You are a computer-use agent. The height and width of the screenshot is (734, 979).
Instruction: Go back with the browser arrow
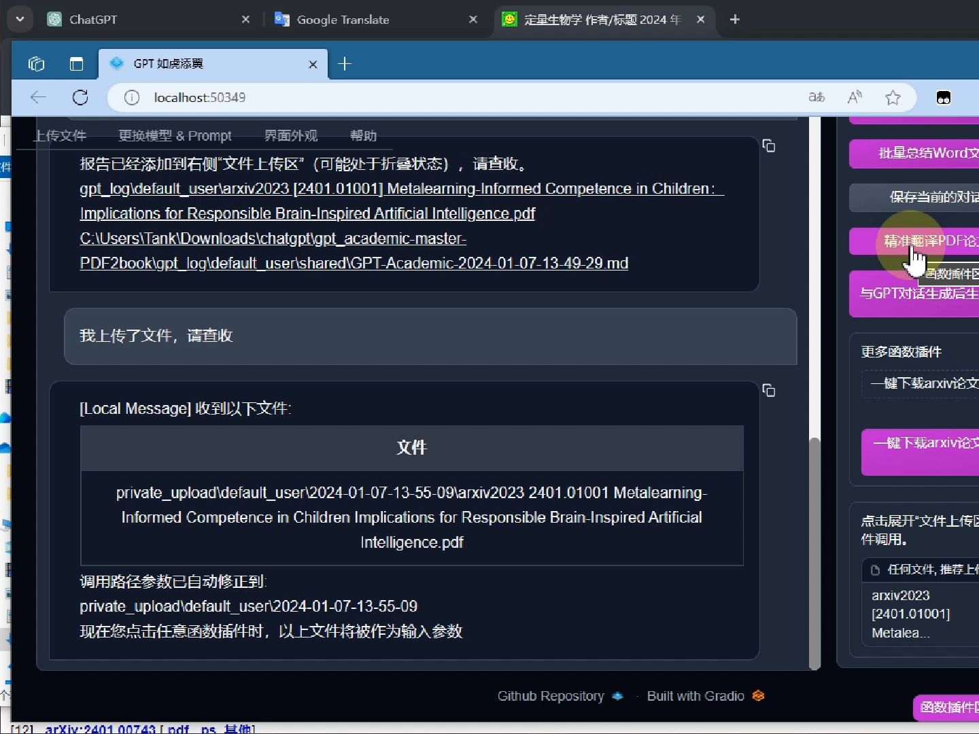coord(39,97)
